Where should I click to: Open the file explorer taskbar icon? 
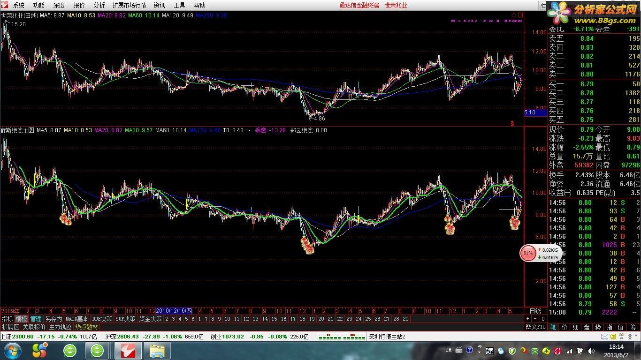coord(157,351)
